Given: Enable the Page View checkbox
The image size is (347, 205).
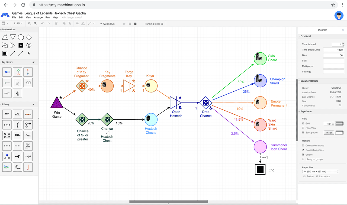Looking at the screenshot, I should [x=303, y=128].
